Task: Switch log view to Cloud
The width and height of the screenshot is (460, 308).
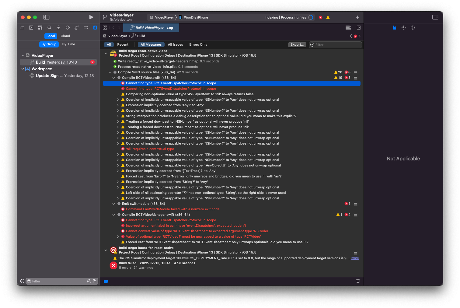Action: (x=65, y=36)
